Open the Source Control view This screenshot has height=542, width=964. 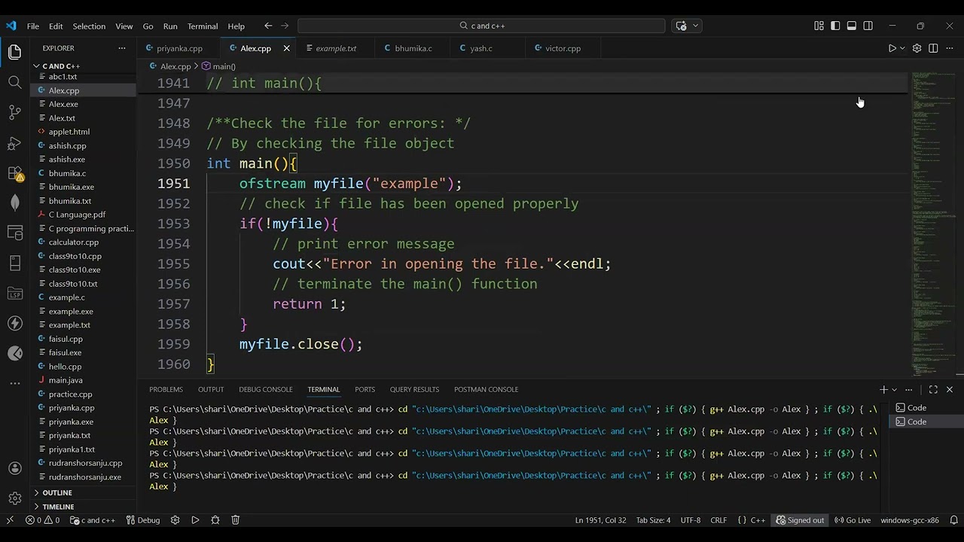coord(14,113)
